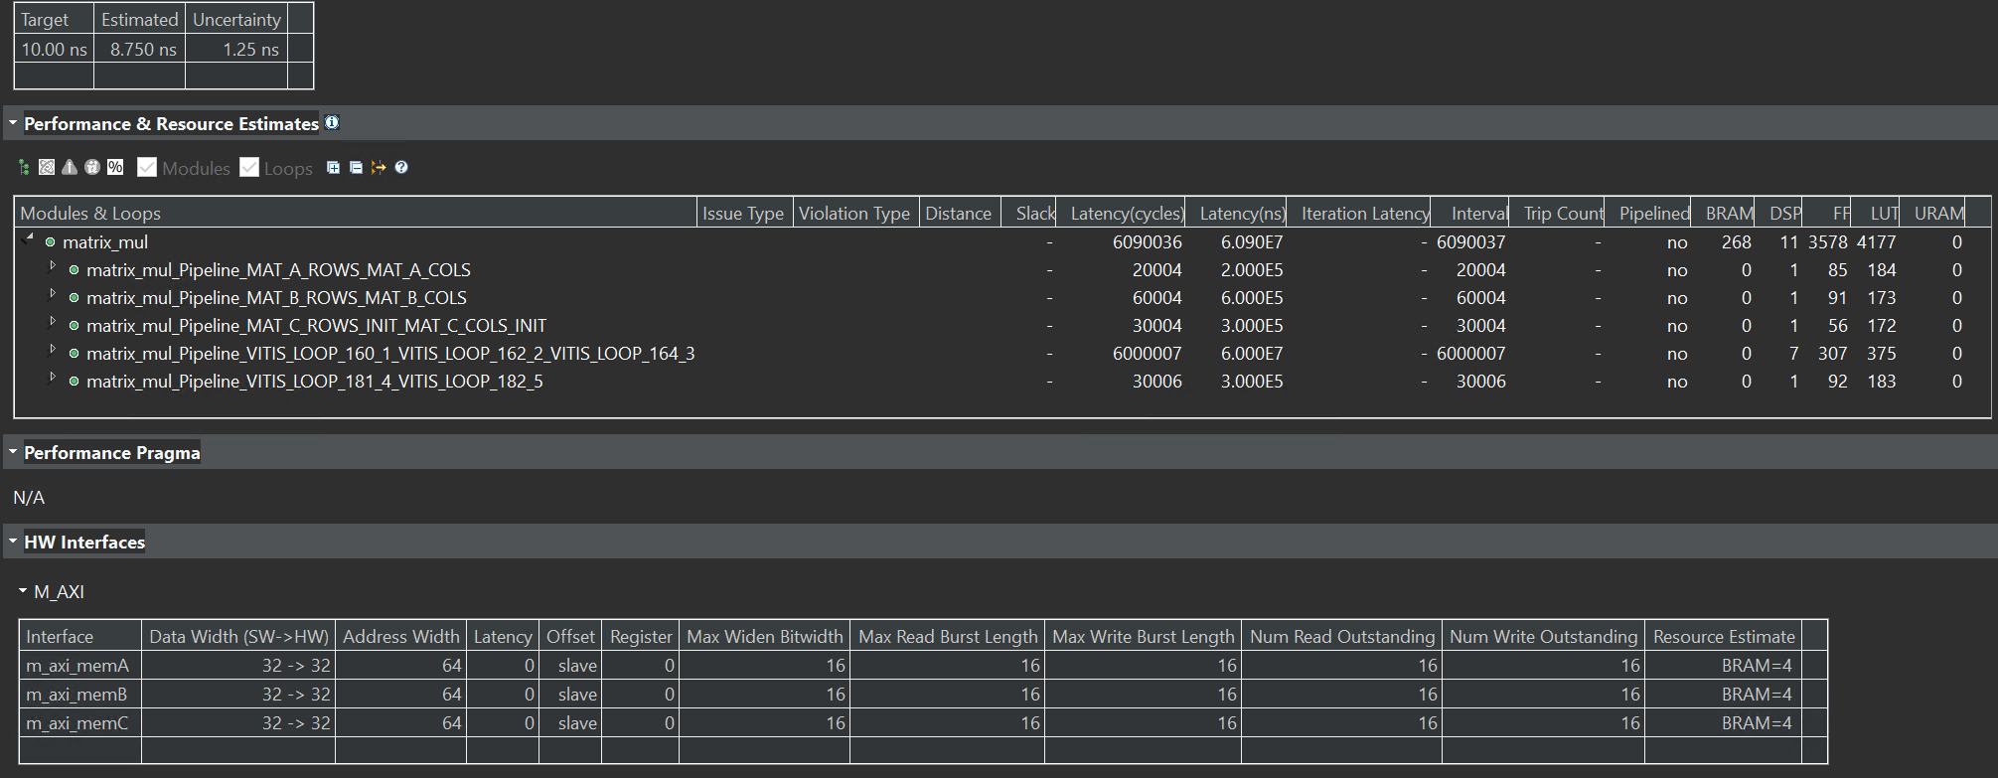The image size is (1998, 778).
Task: Click the Trip Count column header
Action: point(1558,213)
